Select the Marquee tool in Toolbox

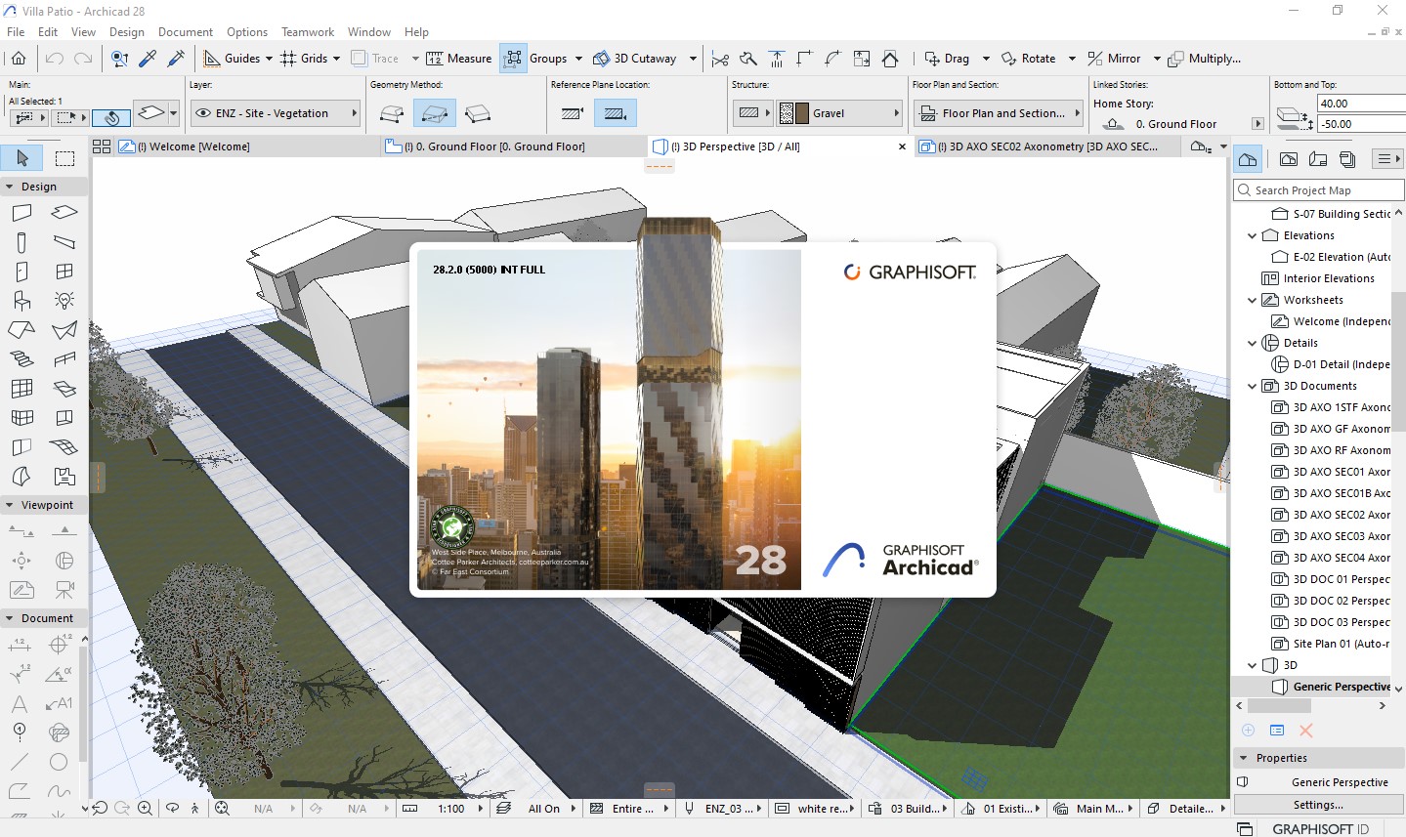pos(64,158)
